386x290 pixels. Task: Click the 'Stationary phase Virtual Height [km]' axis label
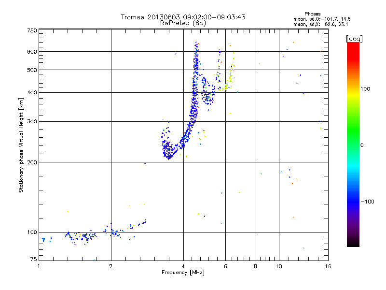(x=21, y=145)
